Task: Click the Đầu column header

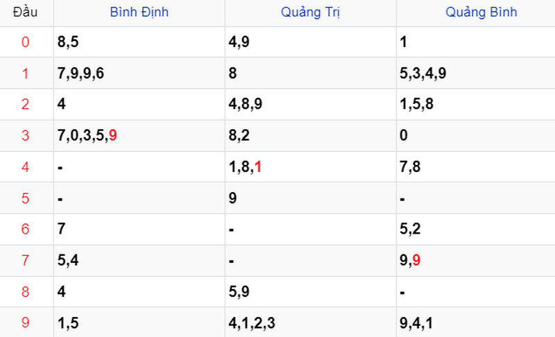Action: coord(25,12)
